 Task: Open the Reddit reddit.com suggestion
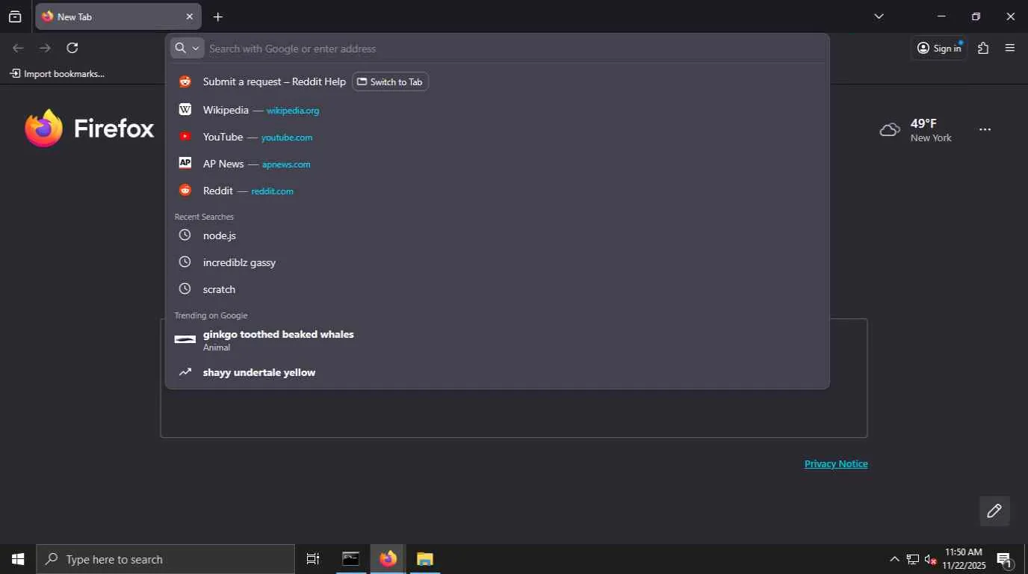[x=497, y=191]
